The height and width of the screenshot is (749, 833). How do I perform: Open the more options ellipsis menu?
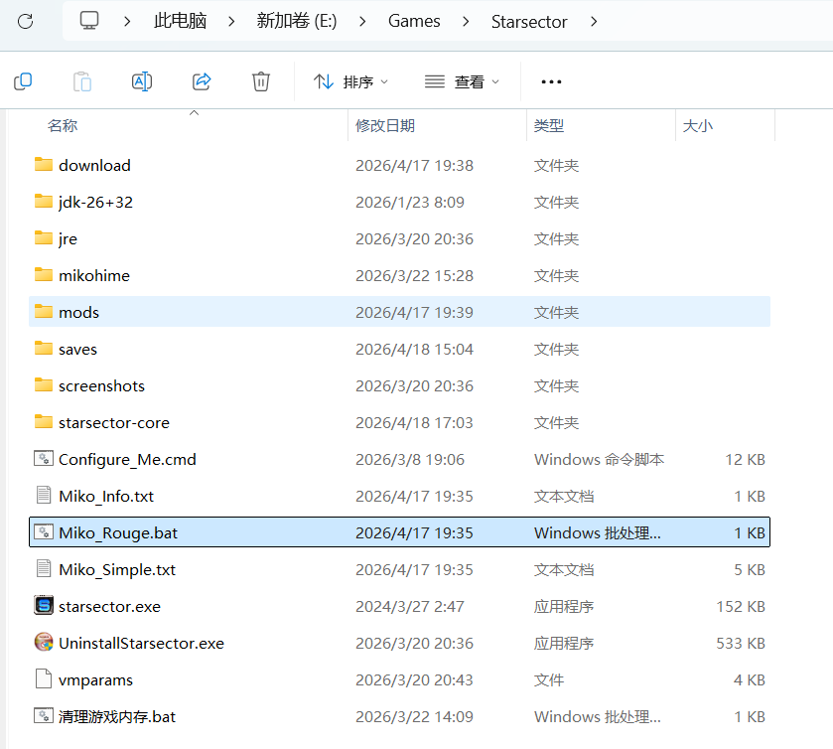pyautogui.click(x=551, y=81)
